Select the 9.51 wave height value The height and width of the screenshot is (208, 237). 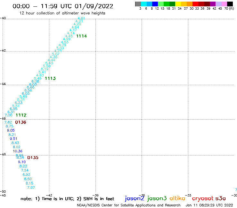point(13,139)
